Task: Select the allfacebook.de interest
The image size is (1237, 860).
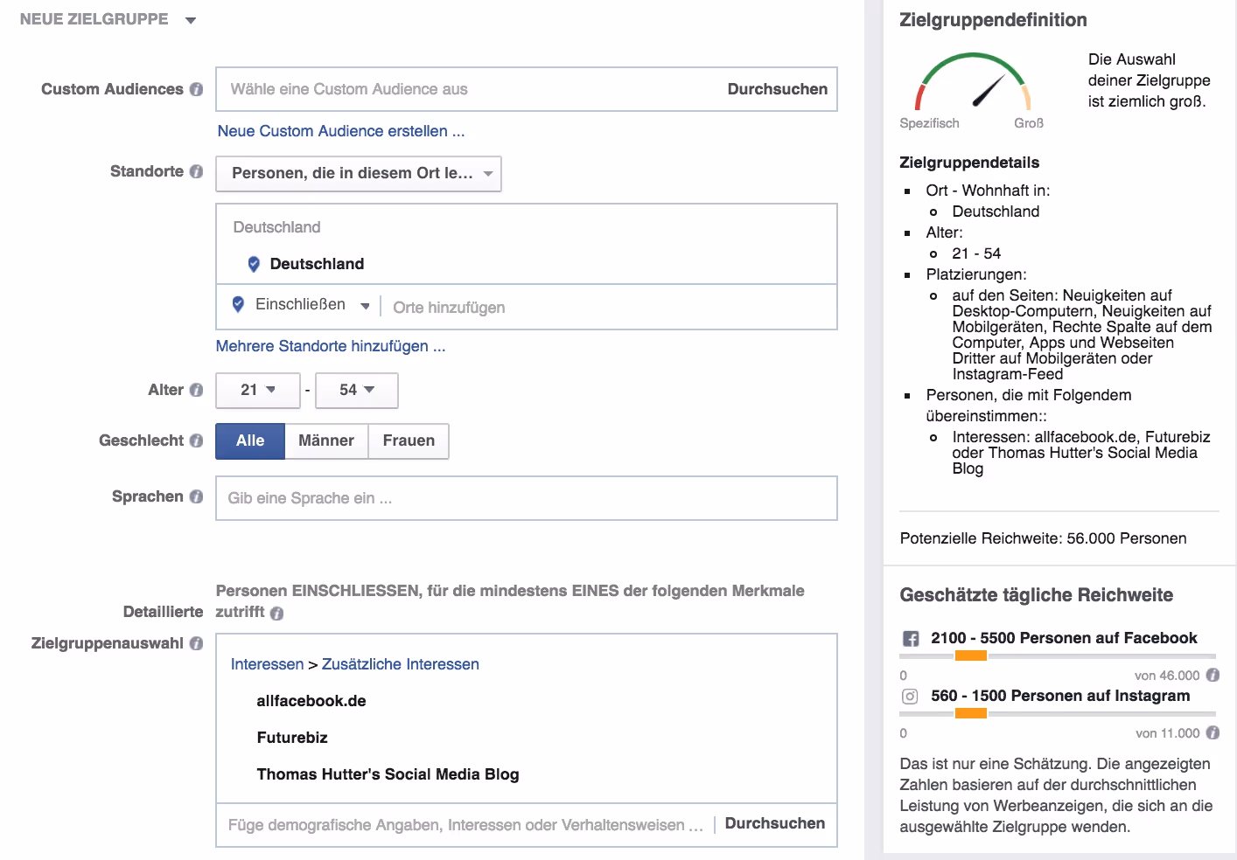Action: (311, 701)
